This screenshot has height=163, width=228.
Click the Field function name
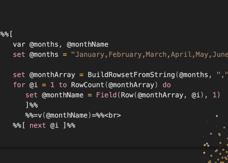(x=106, y=95)
